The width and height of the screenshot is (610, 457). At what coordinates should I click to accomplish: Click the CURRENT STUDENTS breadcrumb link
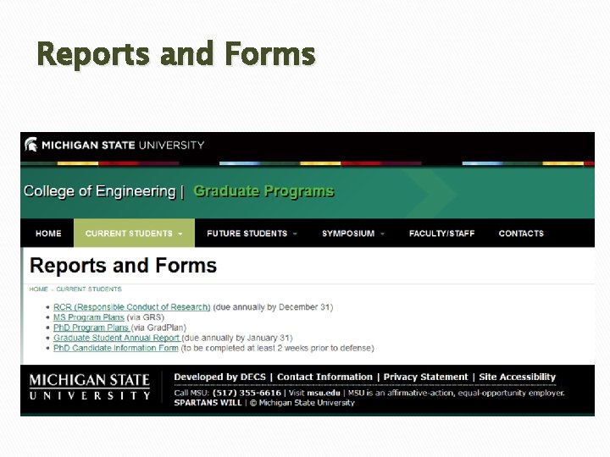point(89,289)
